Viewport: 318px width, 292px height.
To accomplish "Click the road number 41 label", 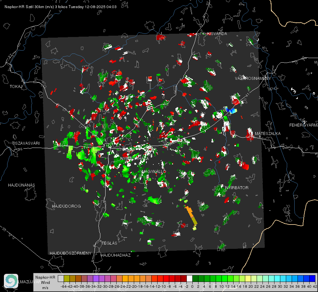I will (247, 95).
